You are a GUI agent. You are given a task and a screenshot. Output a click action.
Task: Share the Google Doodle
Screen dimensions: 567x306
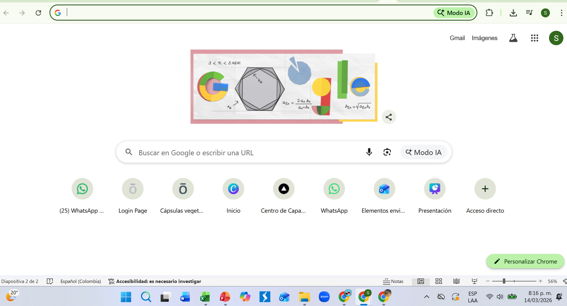(x=389, y=117)
